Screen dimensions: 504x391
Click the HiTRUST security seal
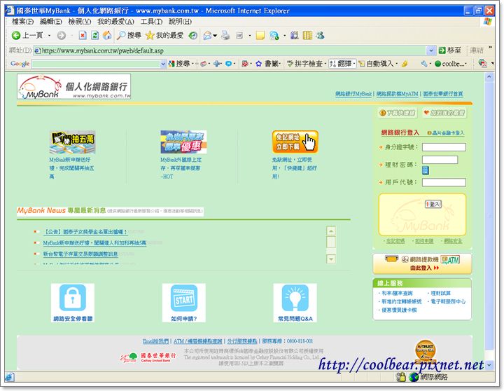[x=426, y=350]
